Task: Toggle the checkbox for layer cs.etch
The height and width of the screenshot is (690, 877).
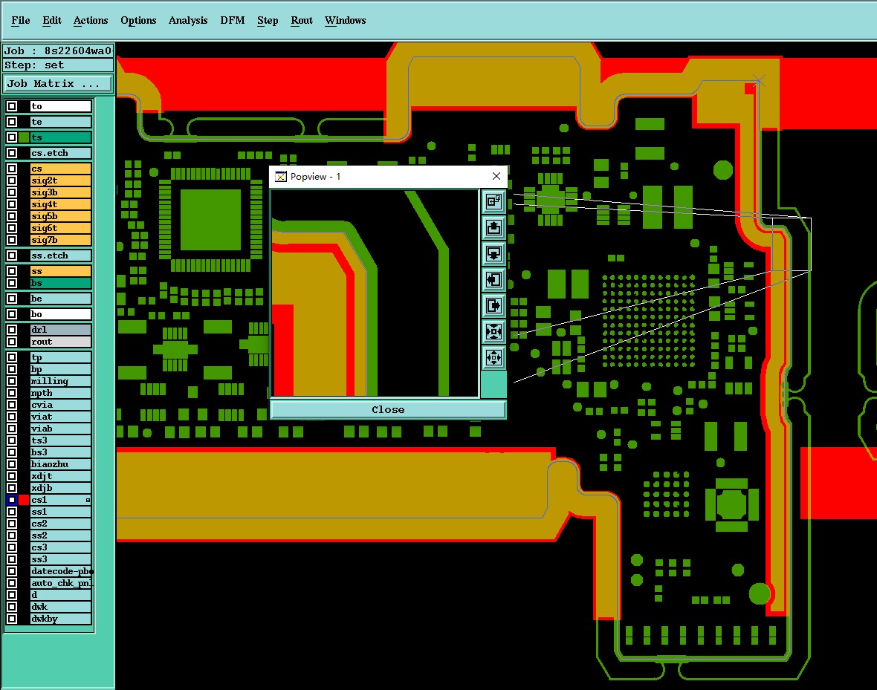Action: click(12, 153)
